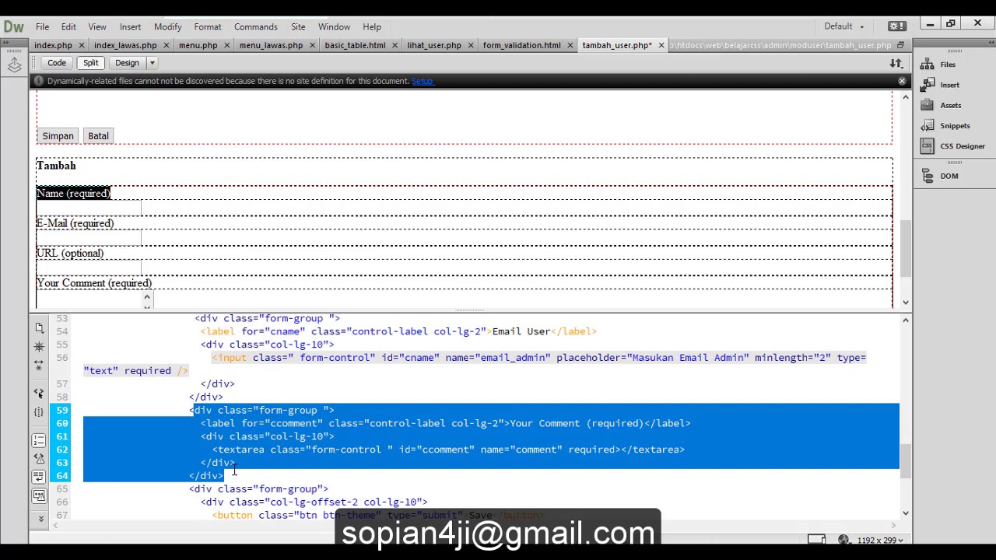Click the Batal button in design view

tap(98, 136)
